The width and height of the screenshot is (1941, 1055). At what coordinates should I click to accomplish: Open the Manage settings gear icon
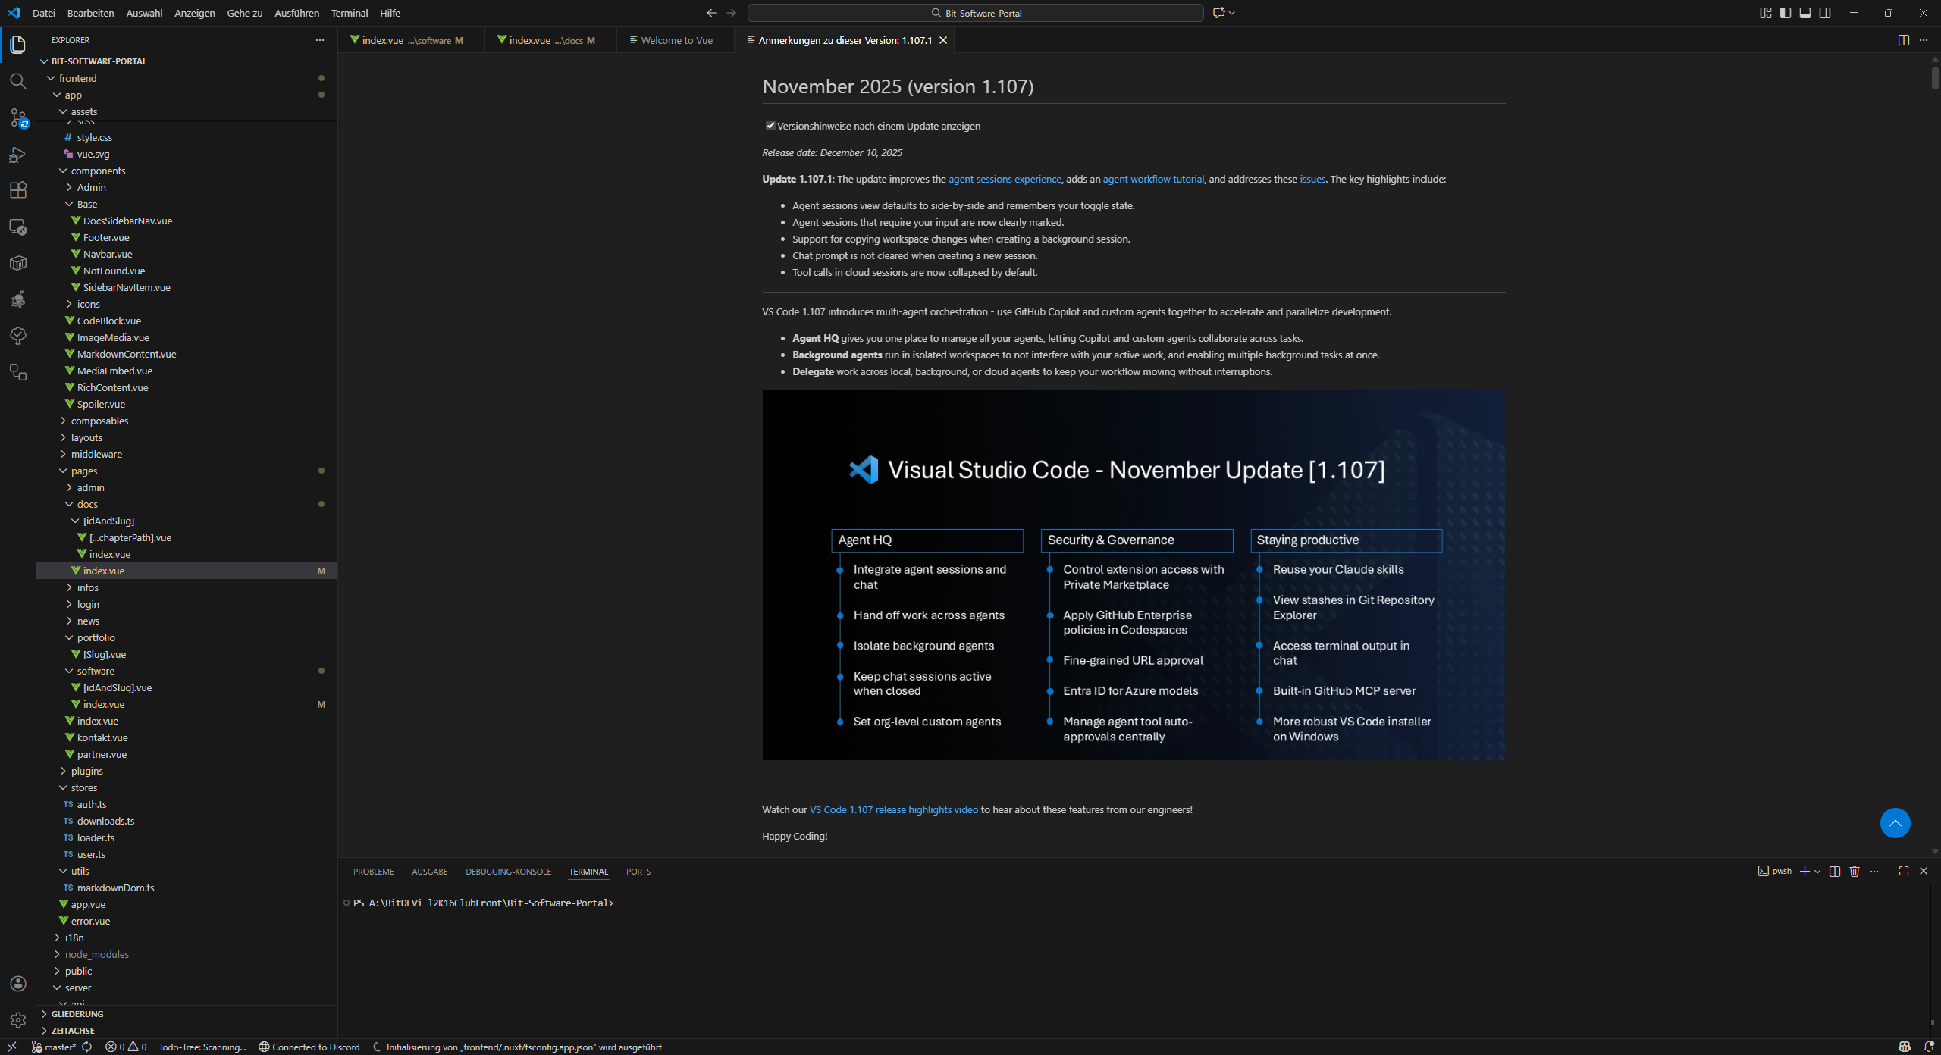pyautogui.click(x=18, y=1020)
